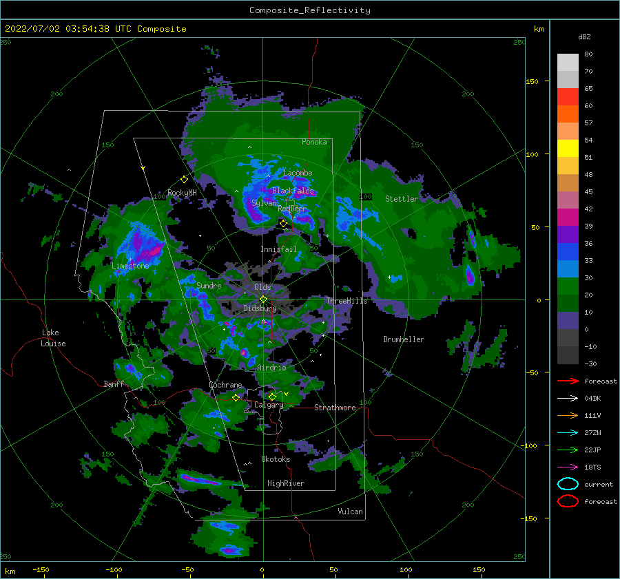Select the white 04DK arrow legend icon
The image size is (620, 579).
point(568,398)
